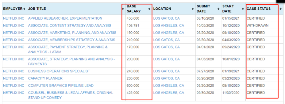Sort by Location arrows icon
Image resolution: width=285 pixels, height=104 pixels.
tap(193, 9)
